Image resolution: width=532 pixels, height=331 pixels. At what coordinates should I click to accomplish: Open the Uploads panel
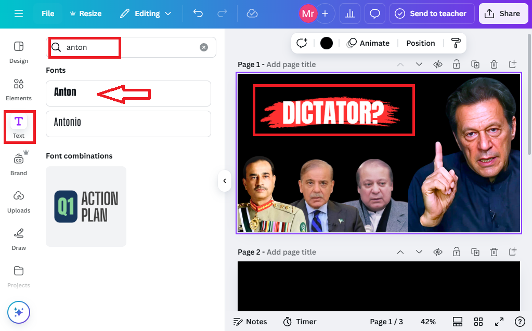click(19, 202)
